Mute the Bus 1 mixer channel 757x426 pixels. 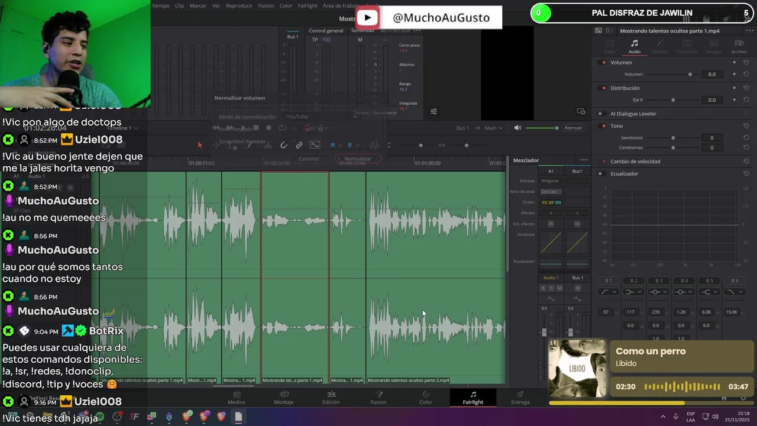578,288
